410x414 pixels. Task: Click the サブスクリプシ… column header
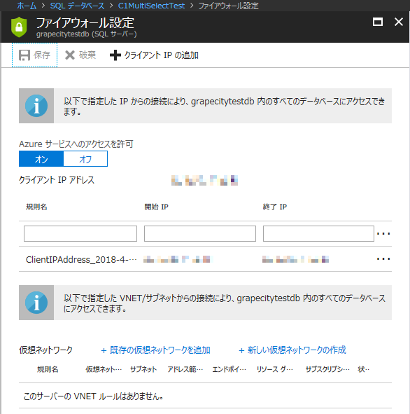(x=327, y=369)
